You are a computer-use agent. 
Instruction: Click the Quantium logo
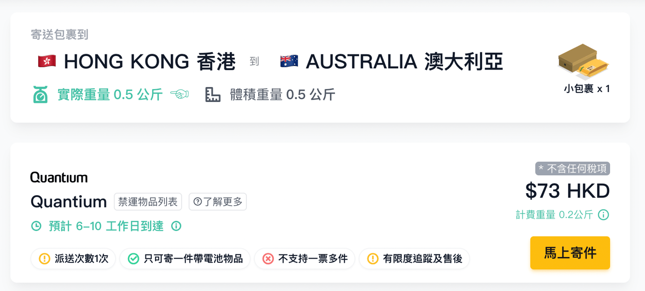coord(59,177)
